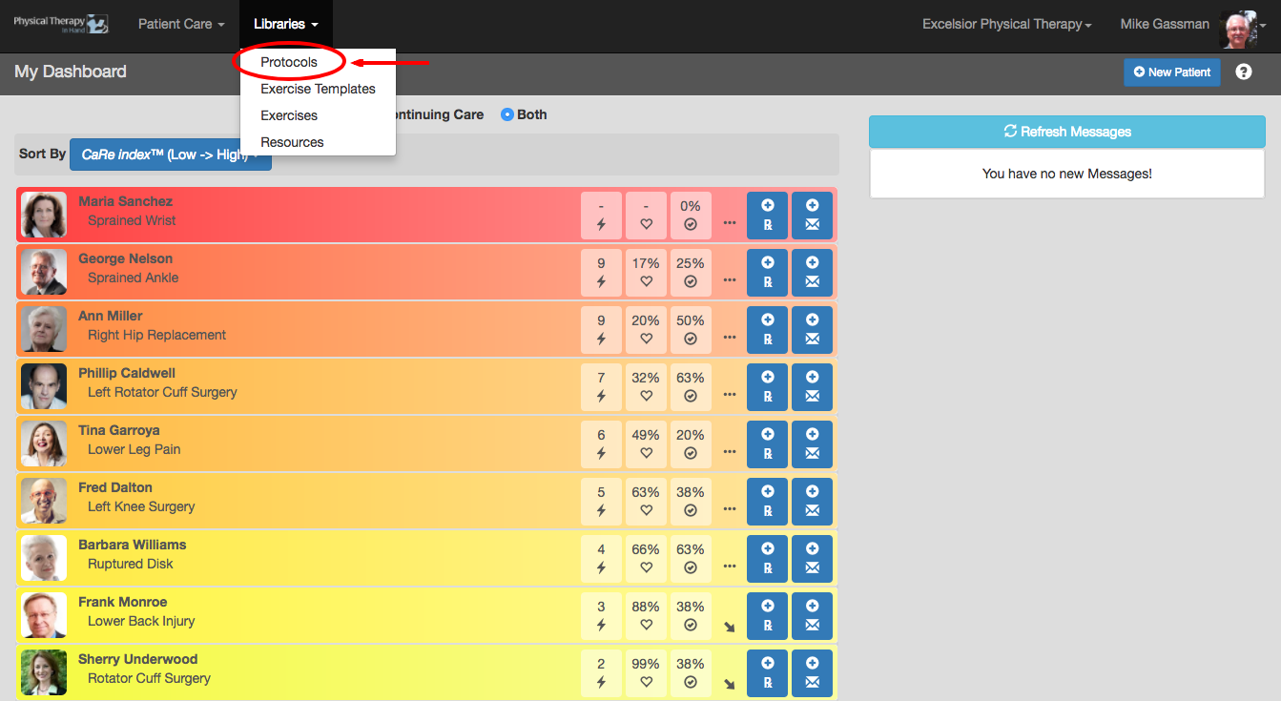Click the New Patient button

(1171, 72)
